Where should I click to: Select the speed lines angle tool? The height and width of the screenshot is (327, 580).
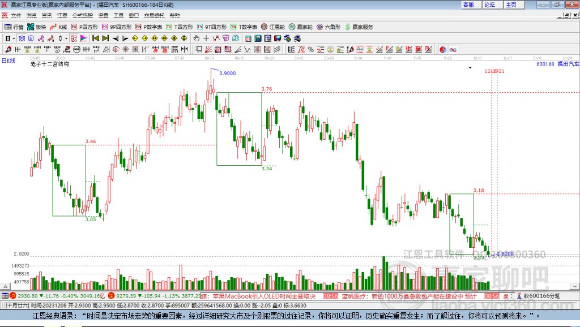pos(238,50)
